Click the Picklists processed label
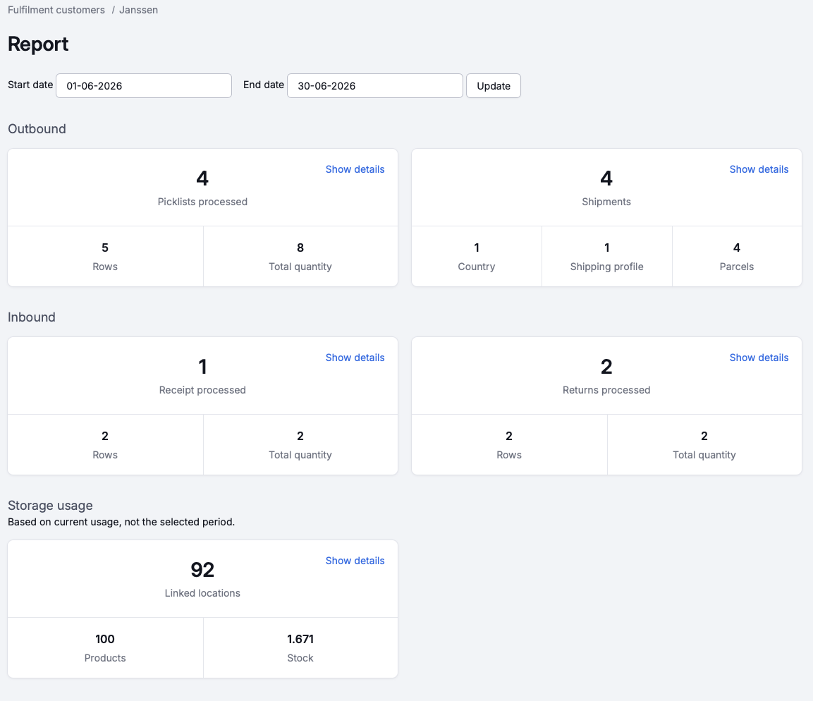 [203, 202]
